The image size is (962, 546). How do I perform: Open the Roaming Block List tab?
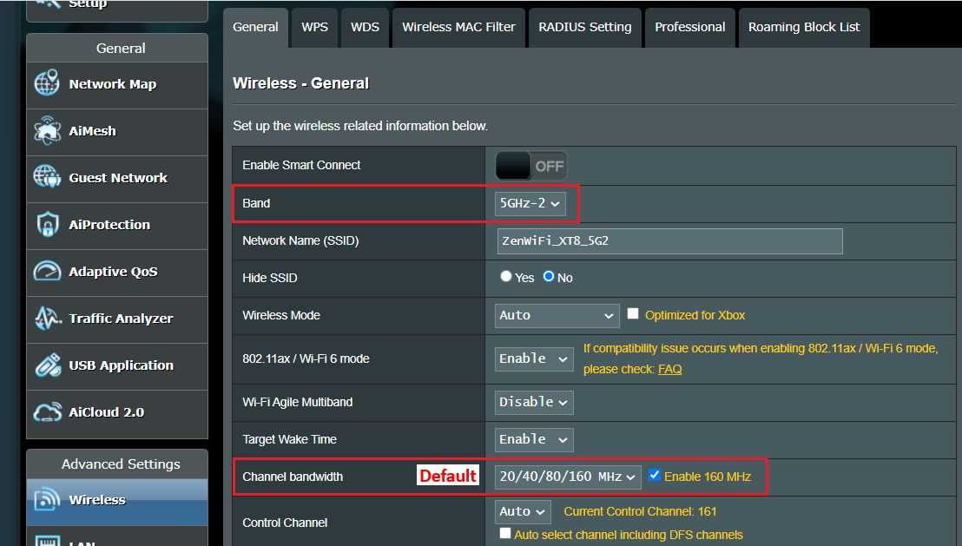coord(804,28)
